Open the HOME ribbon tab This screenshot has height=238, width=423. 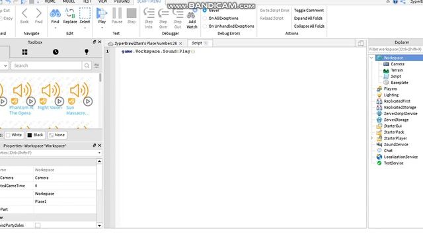point(50,1)
